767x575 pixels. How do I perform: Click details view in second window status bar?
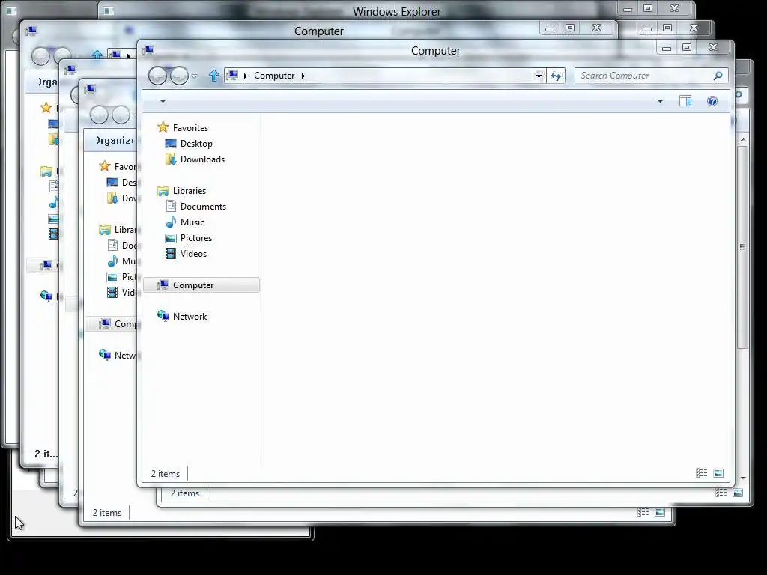coord(721,493)
